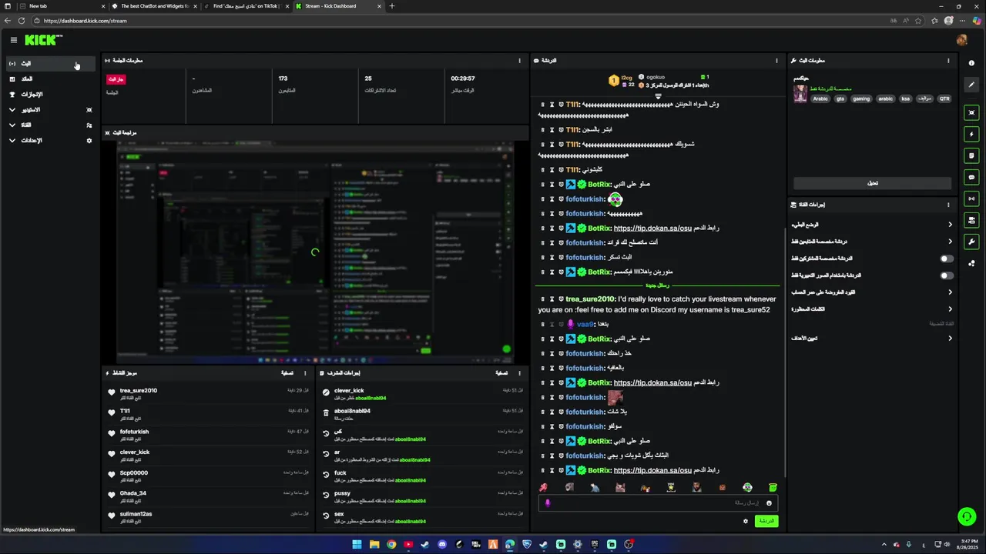Open three-dot menu of stream info panel
986x554 pixels.
pos(948,60)
